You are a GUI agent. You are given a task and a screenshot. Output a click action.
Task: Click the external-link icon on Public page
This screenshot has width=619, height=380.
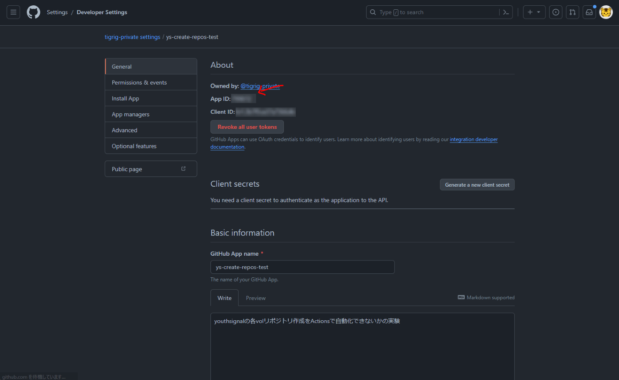pos(183,169)
